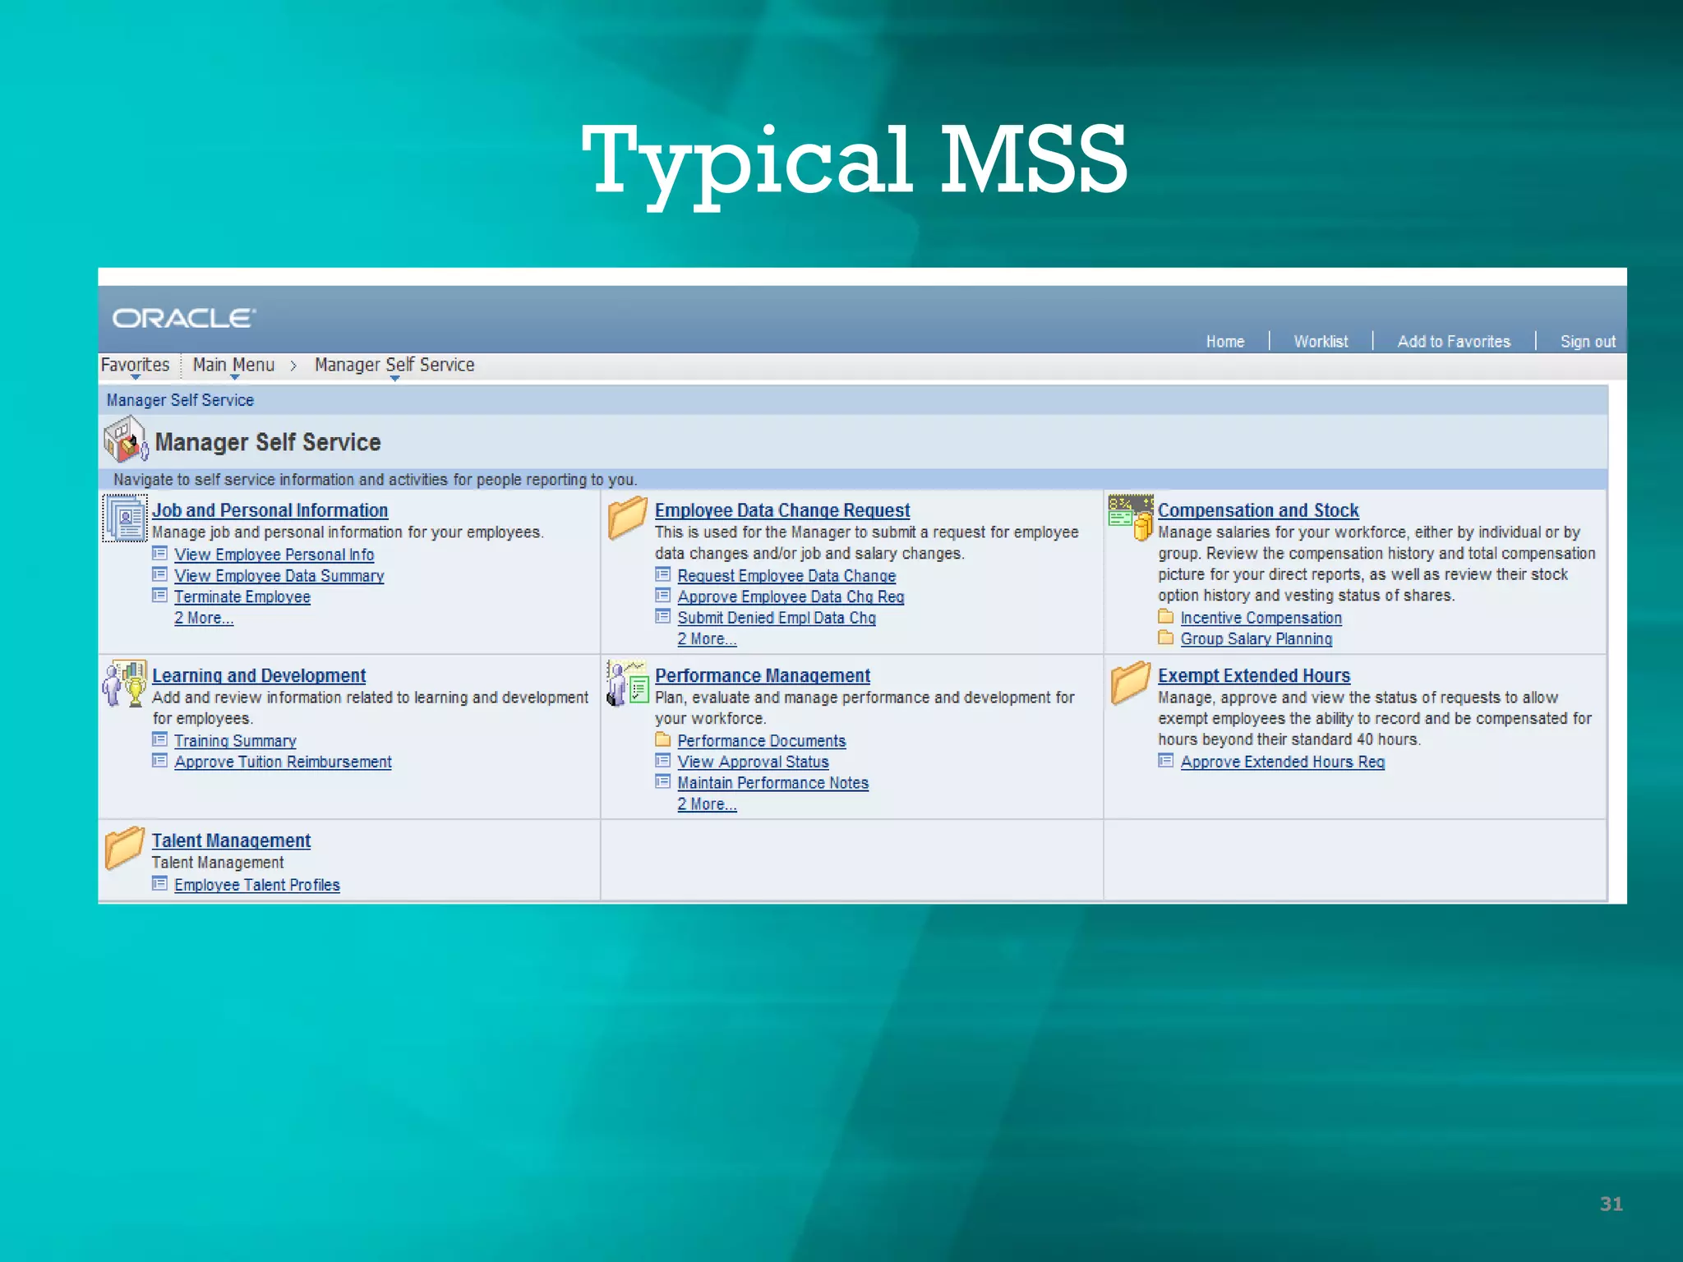Open the Maintain Performance Notes link

[772, 783]
